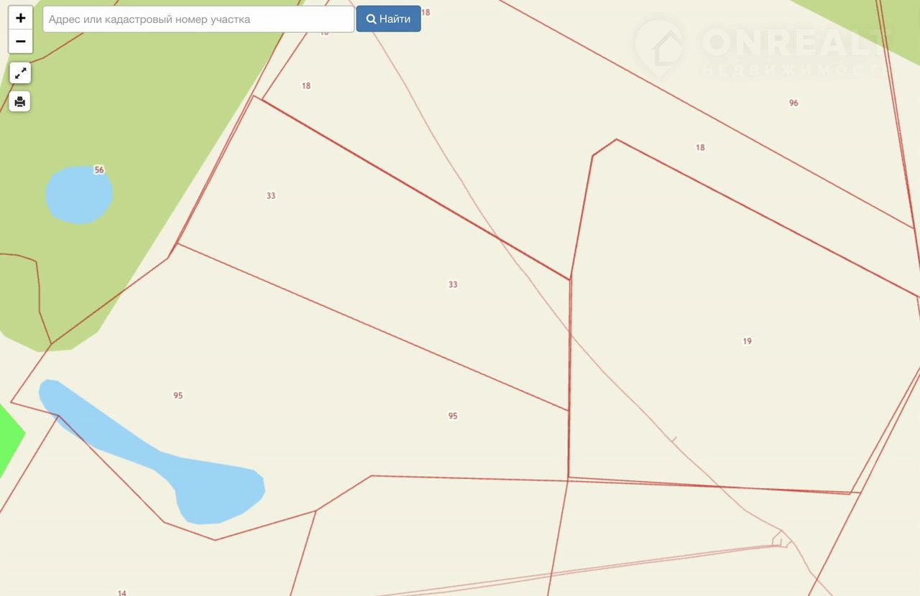The height and width of the screenshot is (596, 920).
Task: Select label 95 next to the long pond
Action: (178, 396)
